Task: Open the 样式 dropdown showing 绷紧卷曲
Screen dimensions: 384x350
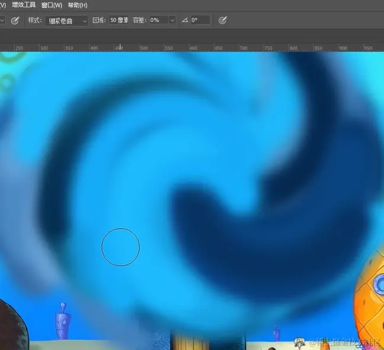Action: pos(66,21)
